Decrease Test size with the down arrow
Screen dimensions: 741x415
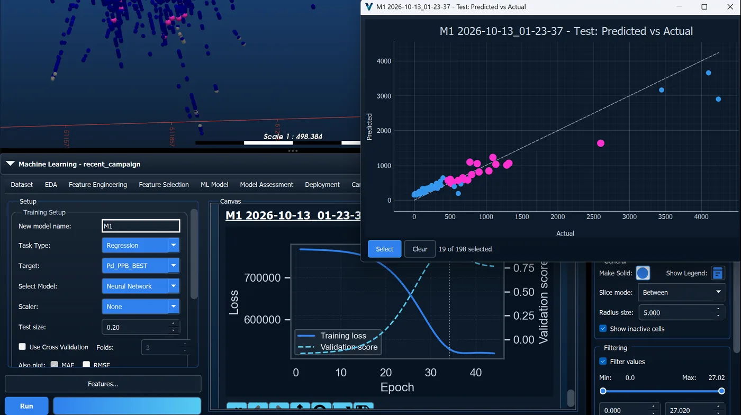click(173, 331)
